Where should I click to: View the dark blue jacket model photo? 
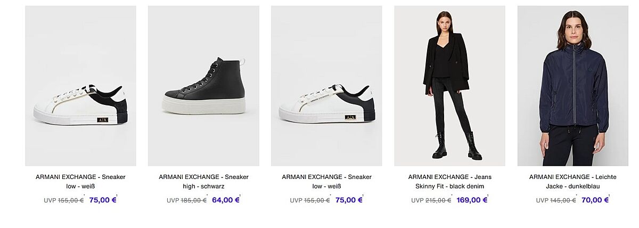(572, 86)
